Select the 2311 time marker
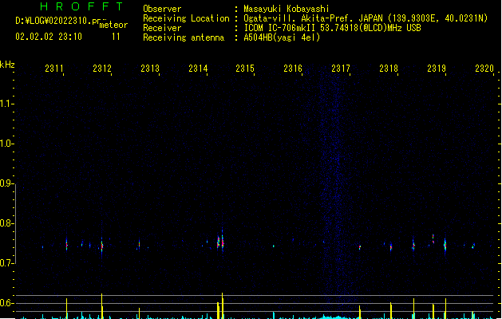The image size is (502, 319). click(x=54, y=69)
